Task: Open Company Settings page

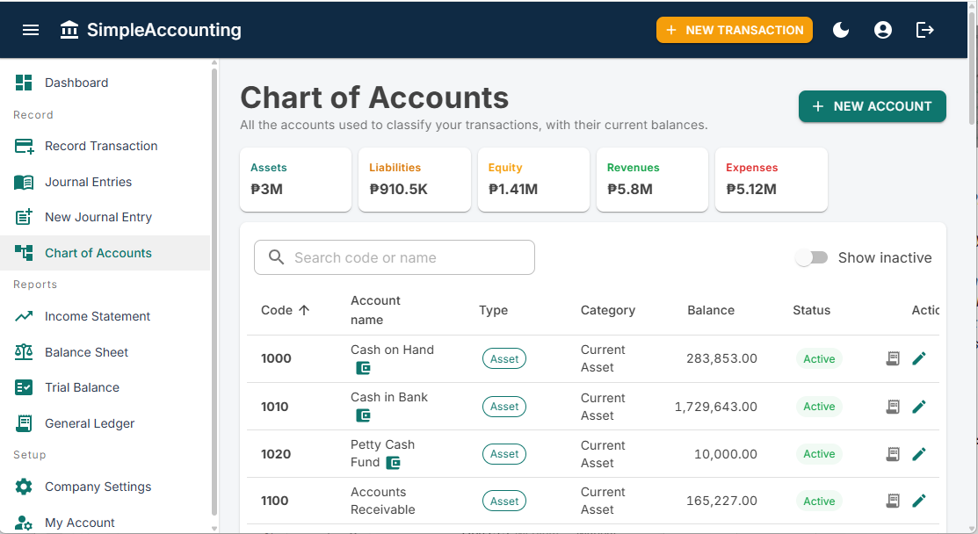Action: click(105, 487)
